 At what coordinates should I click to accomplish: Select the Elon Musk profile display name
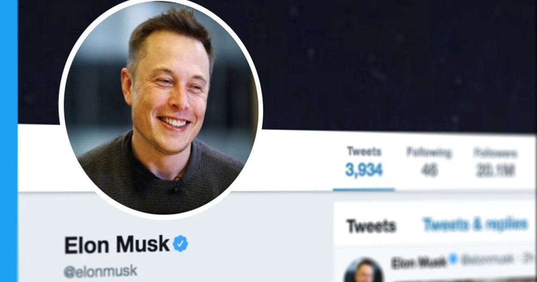point(117,245)
